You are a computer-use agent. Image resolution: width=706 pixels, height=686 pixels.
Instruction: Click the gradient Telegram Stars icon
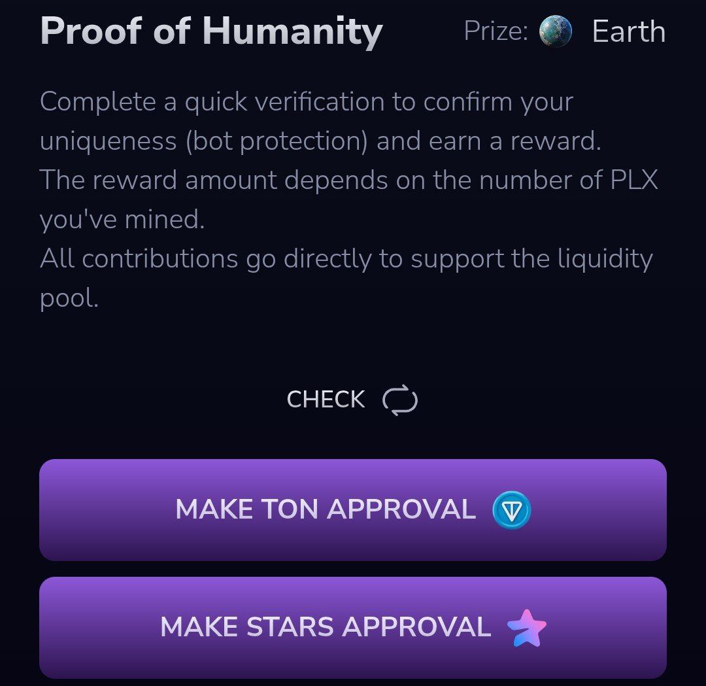pyautogui.click(x=526, y=628)
